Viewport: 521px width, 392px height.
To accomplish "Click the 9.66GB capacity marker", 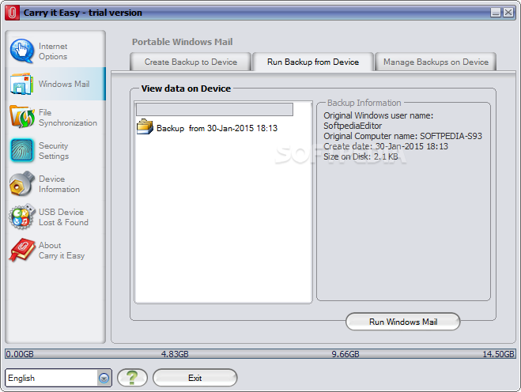I will click(x=345, y=354).
